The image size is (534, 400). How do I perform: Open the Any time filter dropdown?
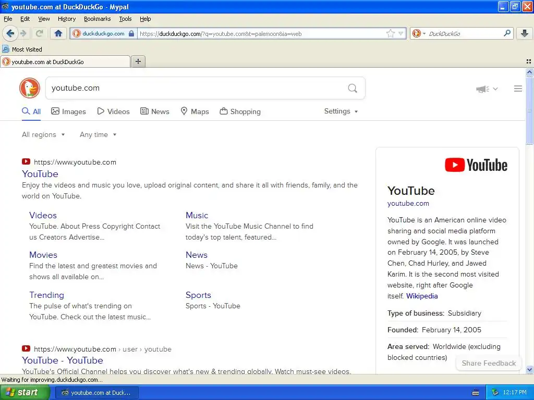point(98,135)
